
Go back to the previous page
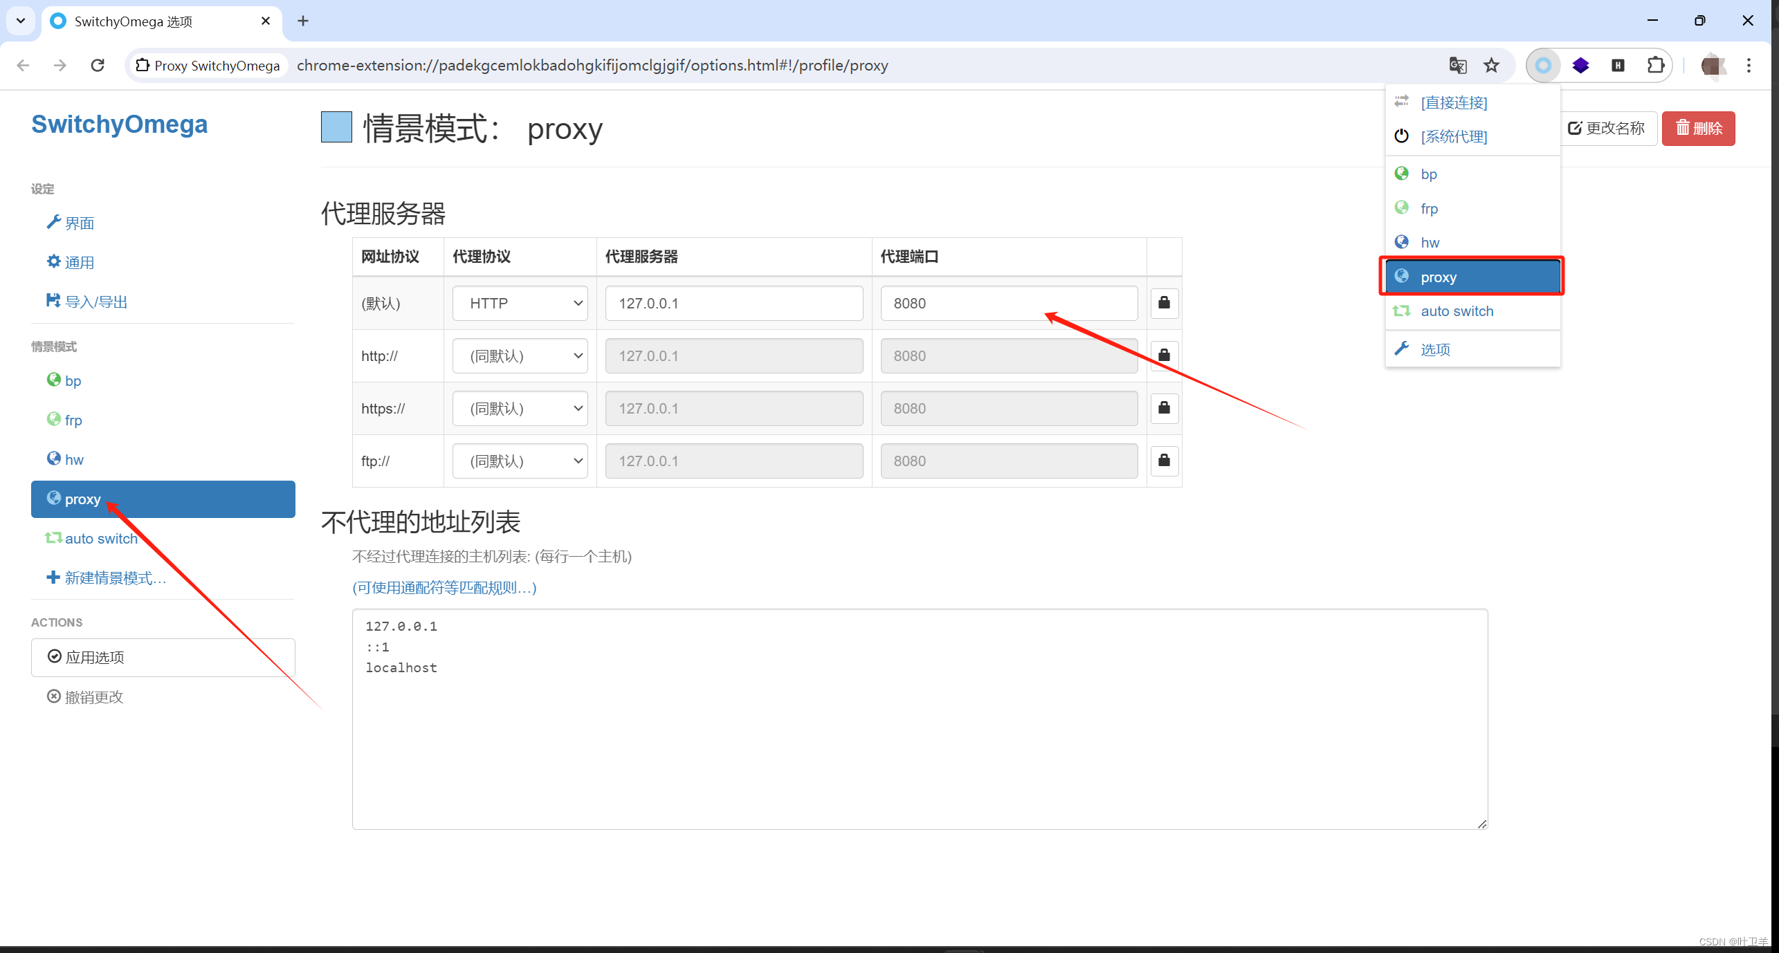click(x=23, y=66)
